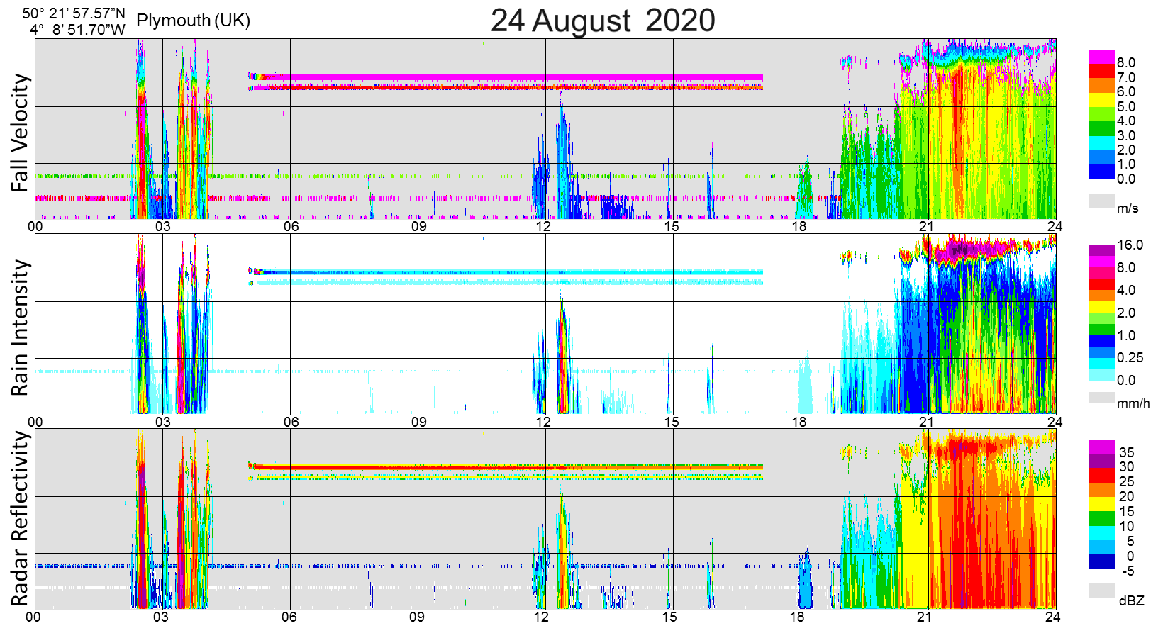Select the "Rain Intensity" axis label
The width and height of the screenshot is (1163, 638).
(21, 328)
